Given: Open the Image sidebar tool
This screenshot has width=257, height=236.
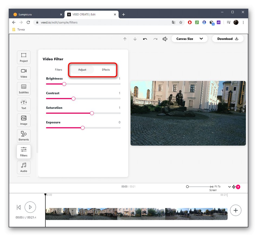Looking at the screenshot, I should [24, 120].
